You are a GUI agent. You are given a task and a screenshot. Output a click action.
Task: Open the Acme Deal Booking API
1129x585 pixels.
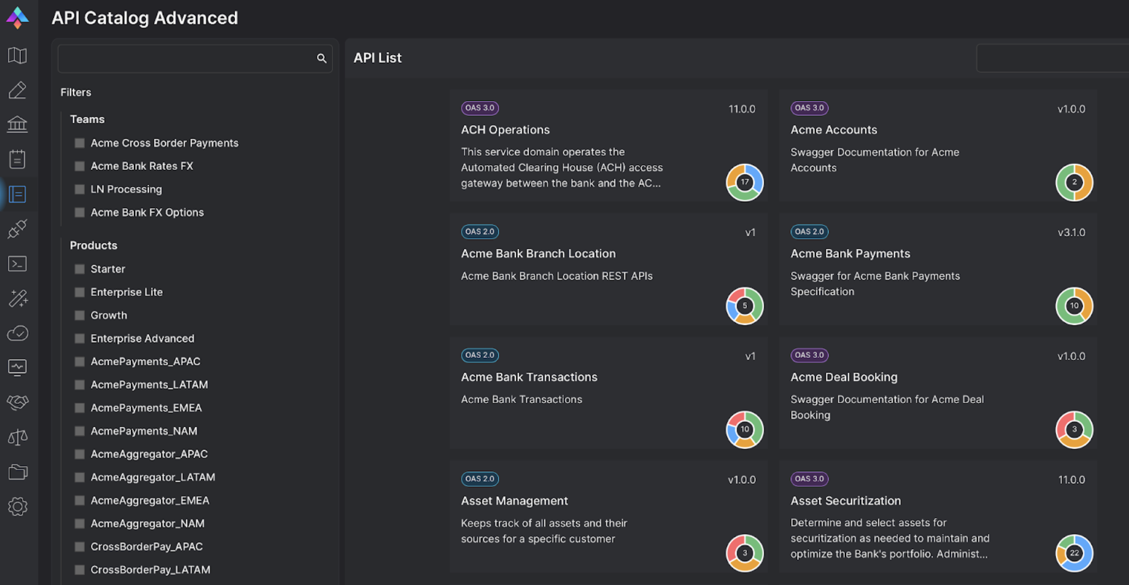pyautogui.click(x=844, y=377)
